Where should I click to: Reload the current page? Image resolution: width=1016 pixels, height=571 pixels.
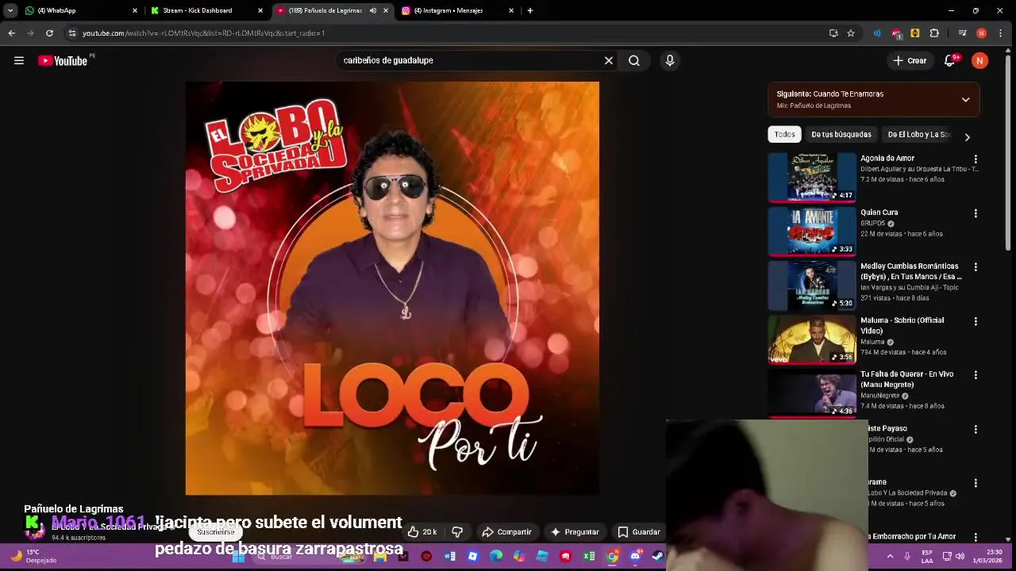[x=49, y=33]
